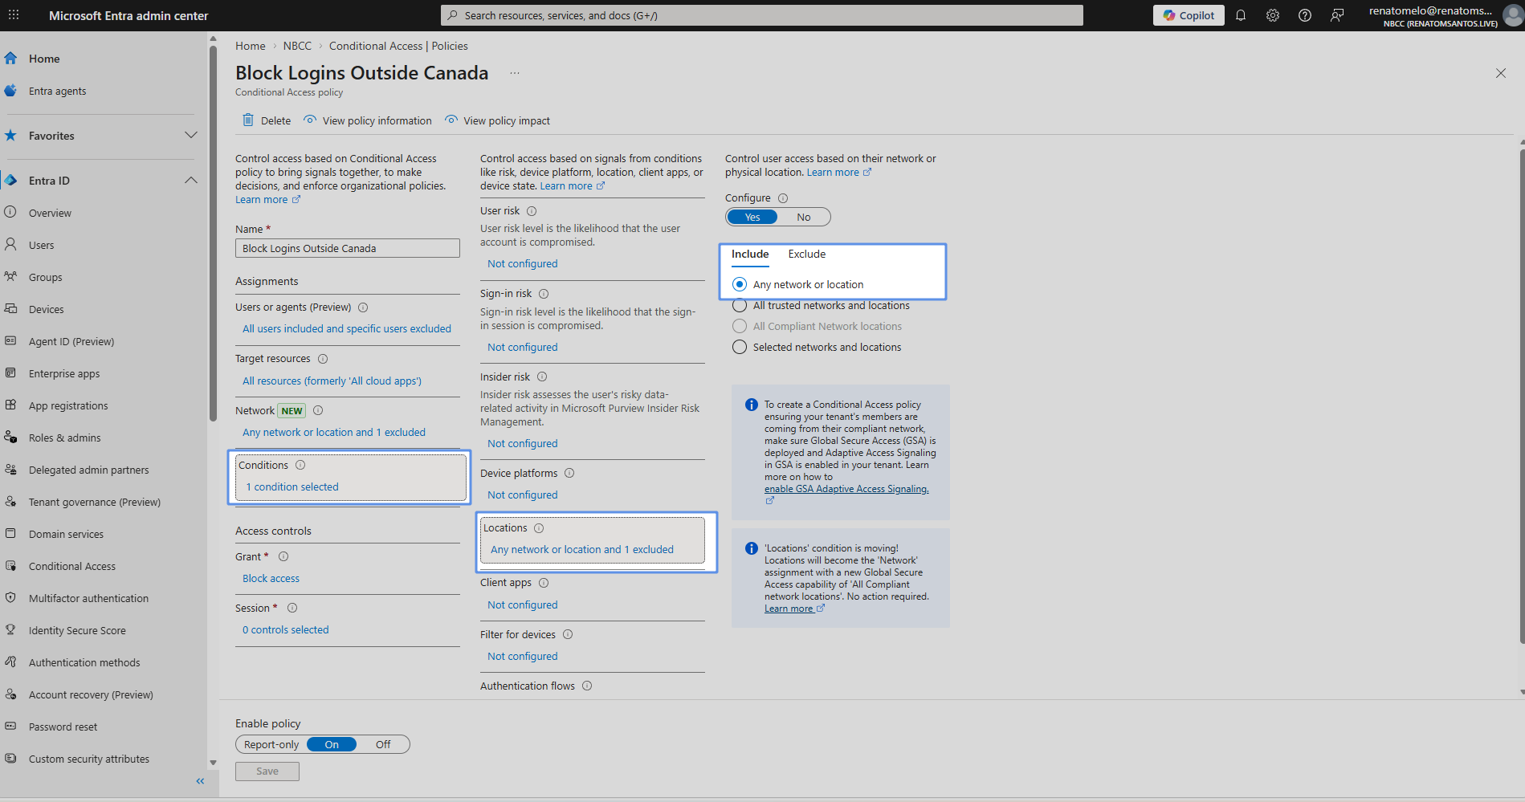Click info icon next to Configure
This screenshot has width=1525, height=802.
(x=783, y=198)
